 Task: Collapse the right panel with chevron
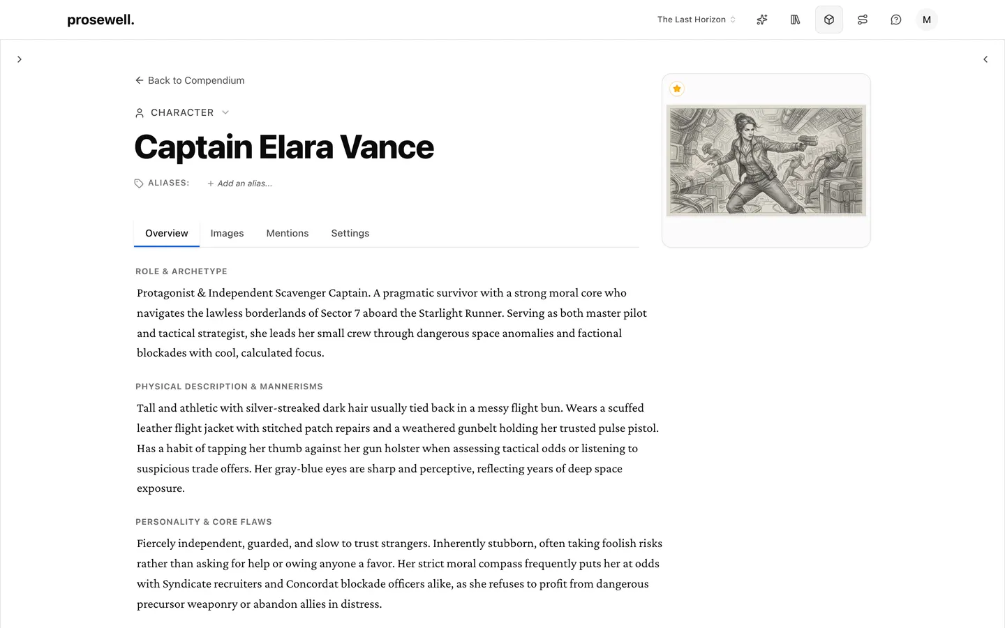click(x=985, y=59)
